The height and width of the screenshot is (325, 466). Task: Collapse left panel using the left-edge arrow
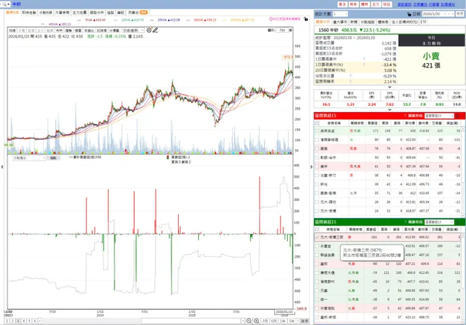click(x=2, y=167)
